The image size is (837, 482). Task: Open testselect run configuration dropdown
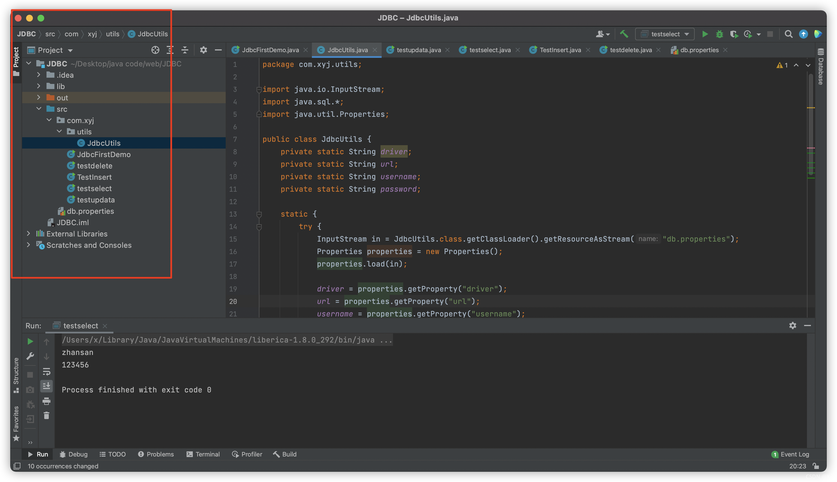665,34
